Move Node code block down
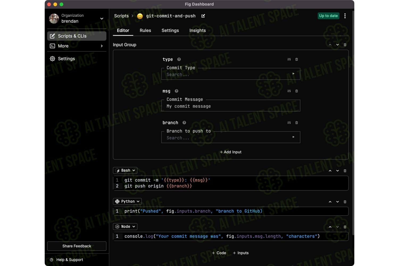This screenshot has height=266, width=399. pos(338,227)
